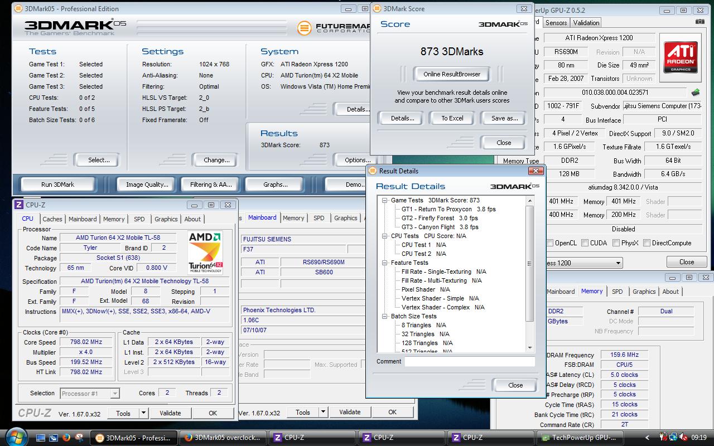Screen dimensions: 714x446
Task: Tick the CUDA checkbox in GPU-Z
Action: coord(585,243)
